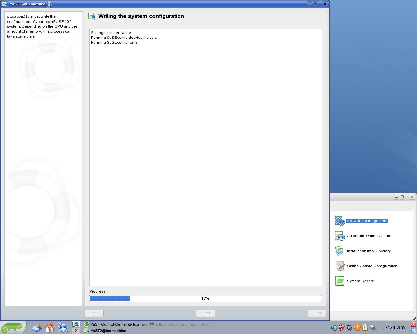Click the Show Desktop pencil icon in the panel
Screen dimensions: 417x334
(36, 327)
